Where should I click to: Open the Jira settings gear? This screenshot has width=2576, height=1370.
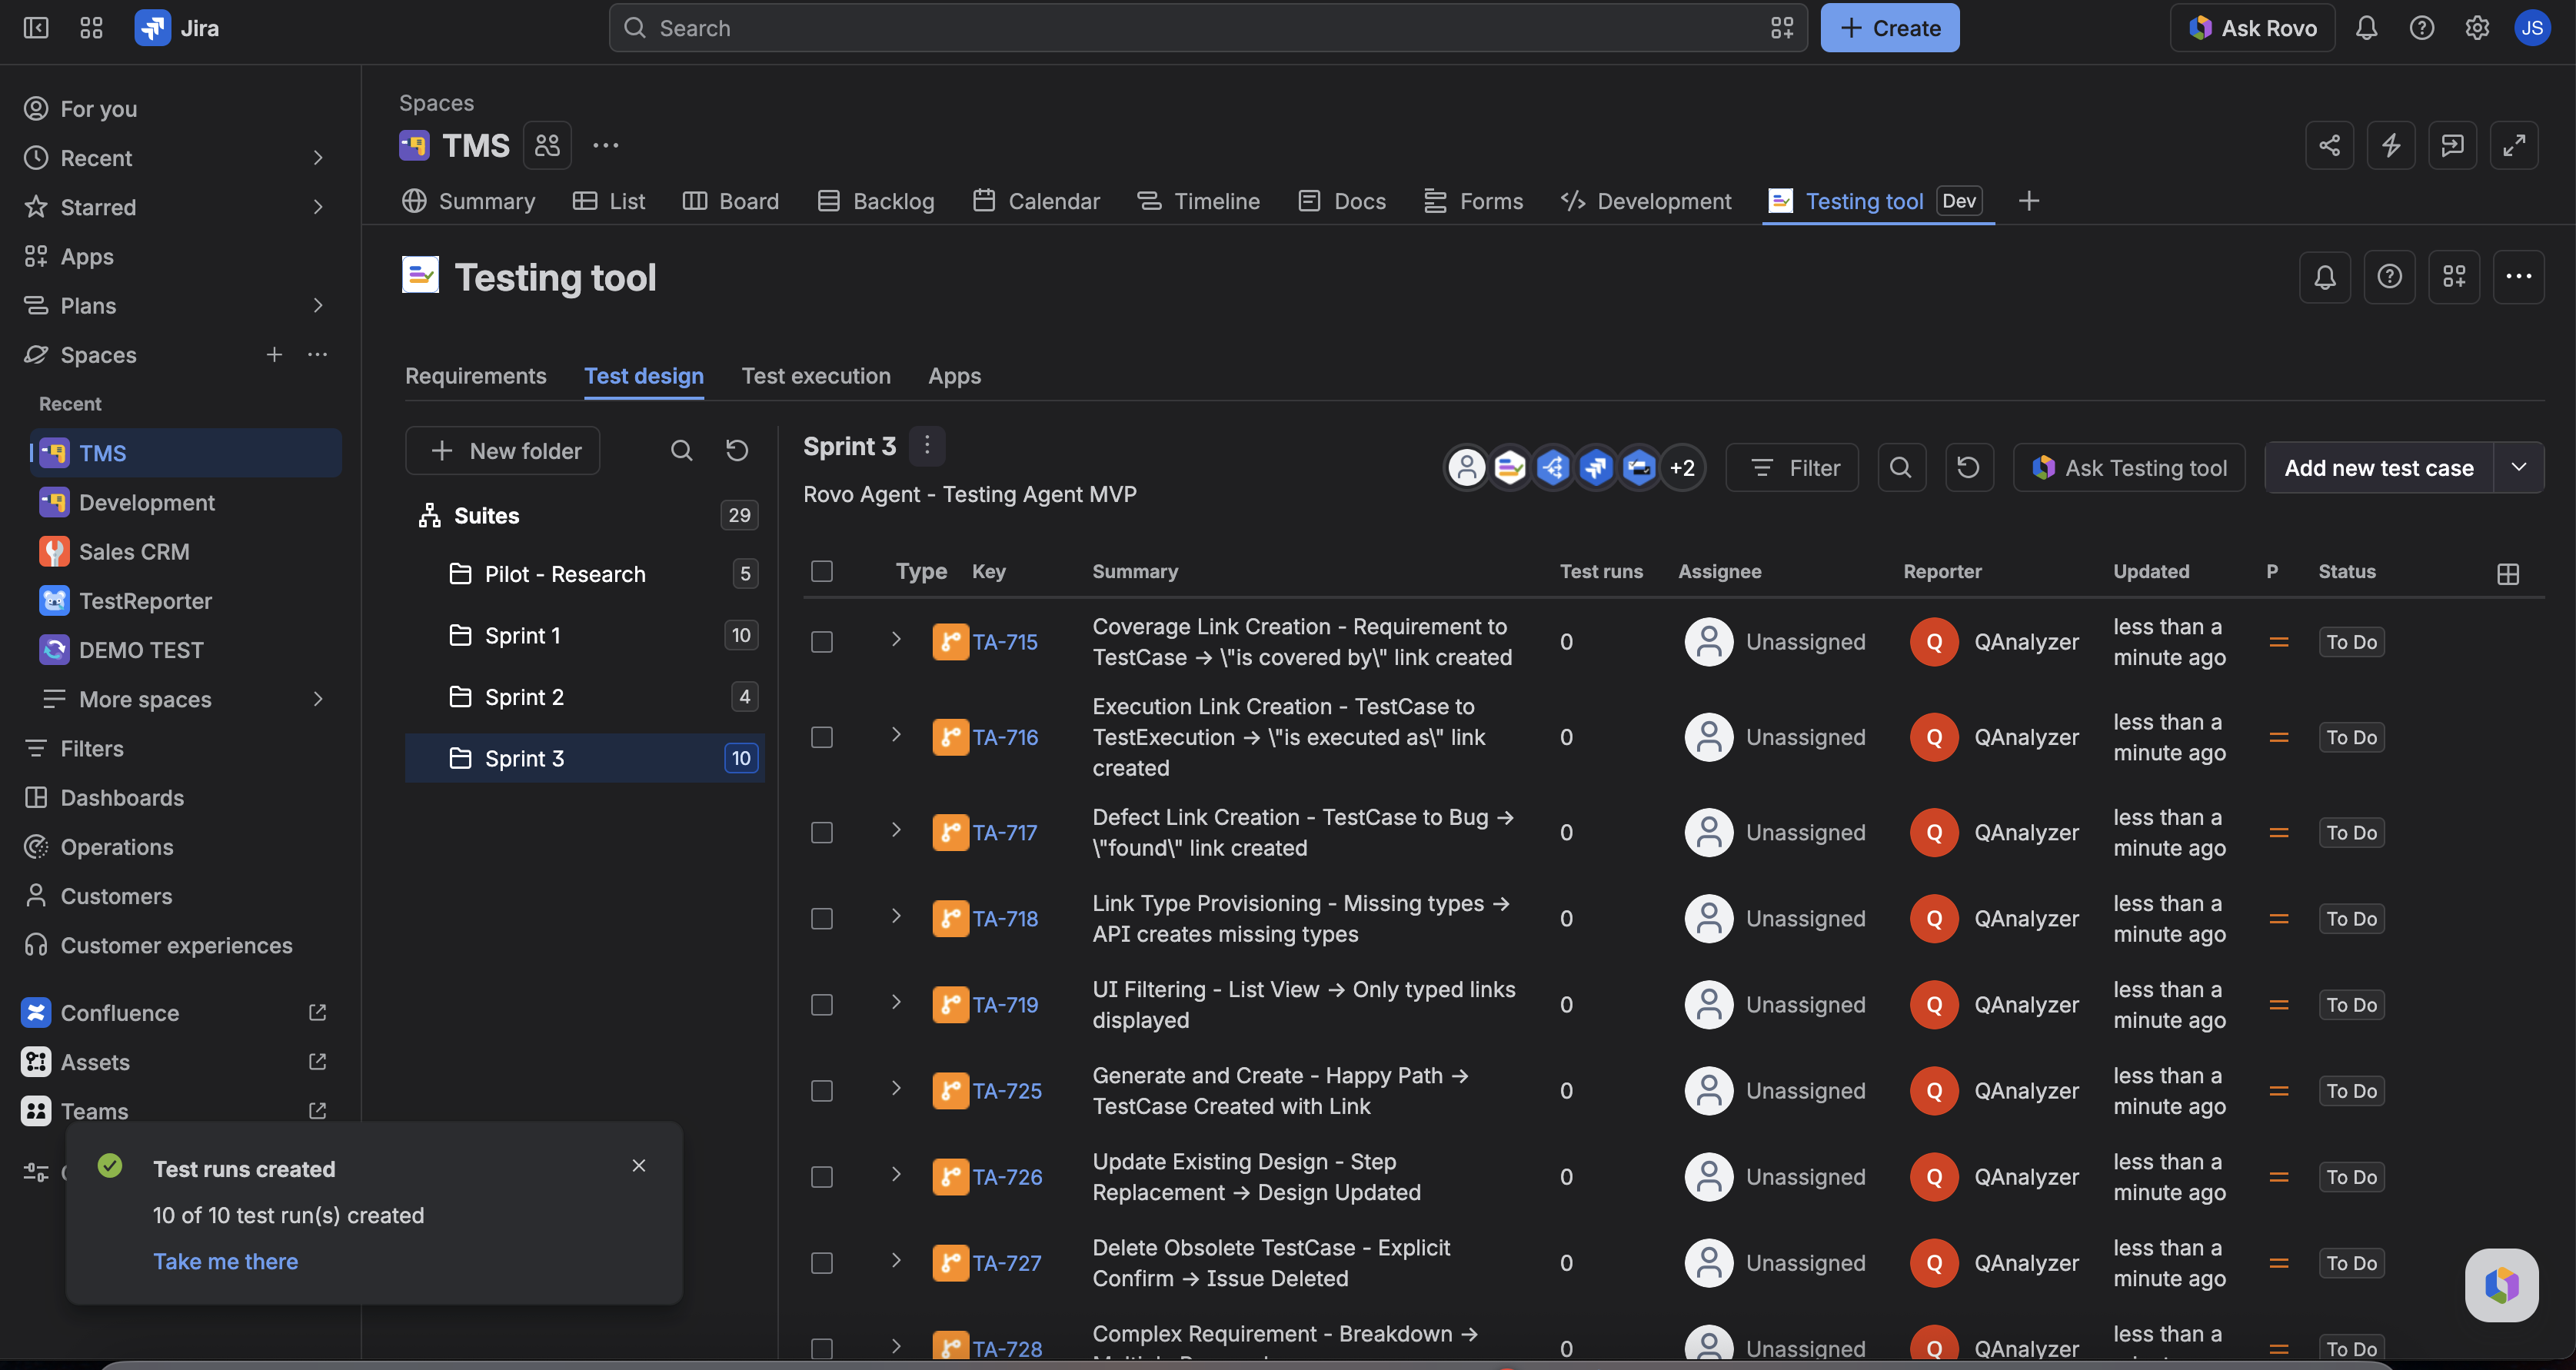coord(2477,28)
